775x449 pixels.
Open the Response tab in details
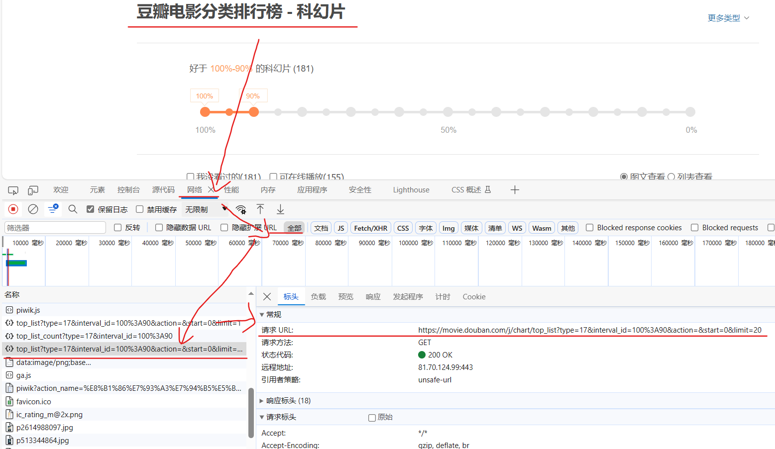pyautogui.click(x=373, y=297)
